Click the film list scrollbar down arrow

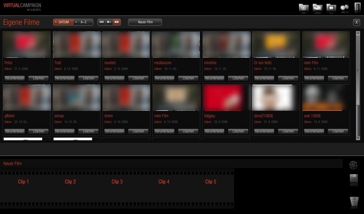tap(358, 138)
